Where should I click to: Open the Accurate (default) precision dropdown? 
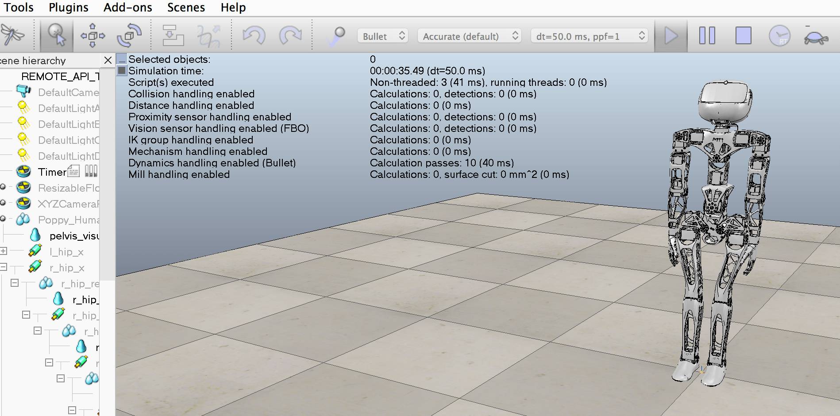click(469, 36)
